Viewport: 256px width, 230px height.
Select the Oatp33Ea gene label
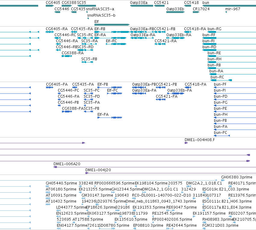[x=139, y=3]
